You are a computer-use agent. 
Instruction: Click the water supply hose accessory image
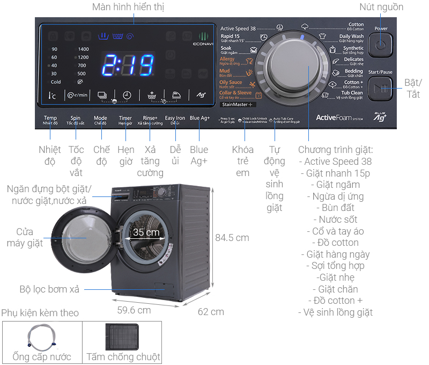click(42, 337)
